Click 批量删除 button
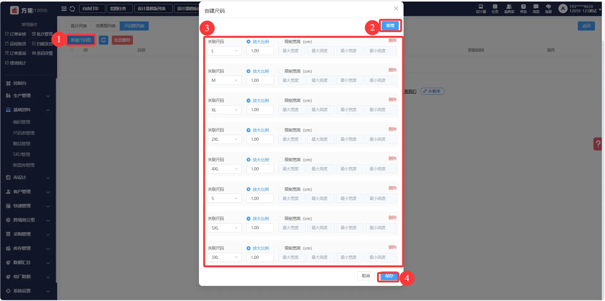This screenshot has width=605, height=301. (x=122, y=40)
